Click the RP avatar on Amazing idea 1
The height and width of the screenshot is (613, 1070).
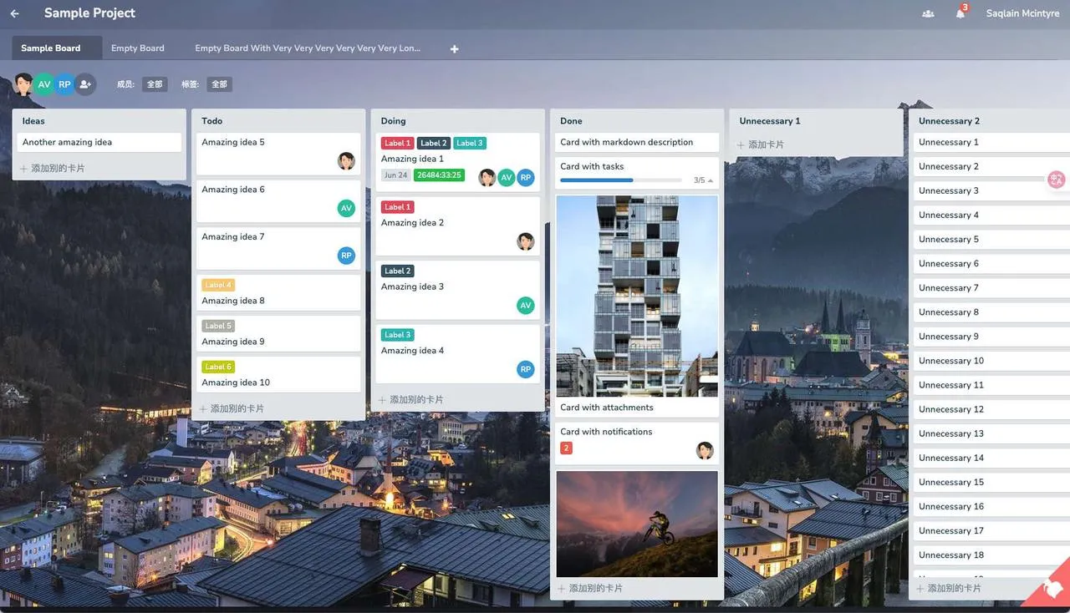pos(526,177)
